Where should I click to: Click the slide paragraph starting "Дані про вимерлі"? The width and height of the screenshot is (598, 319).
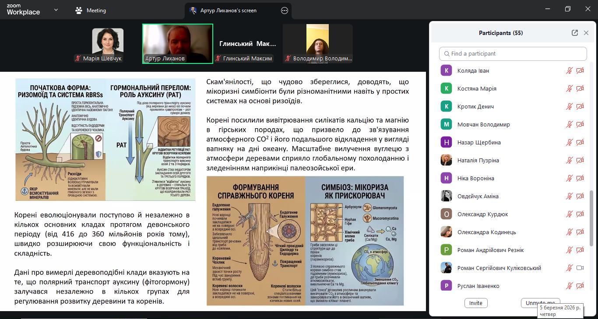[x=102, y=287]
